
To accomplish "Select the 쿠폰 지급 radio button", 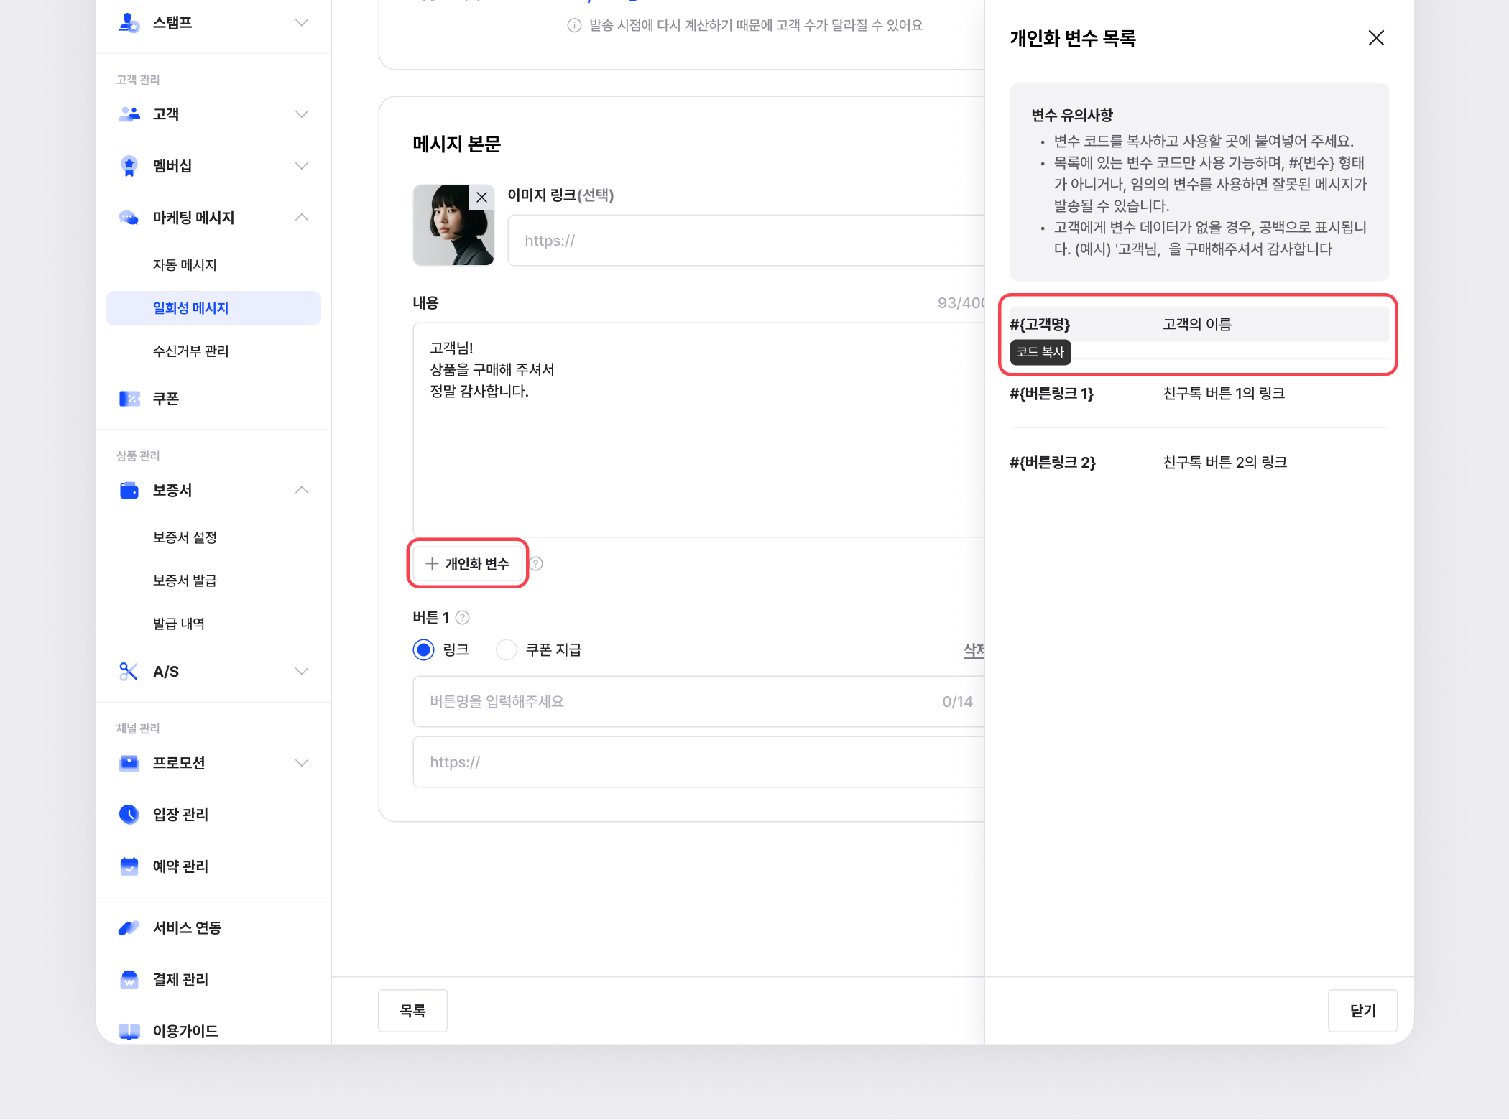I will tap(507, 650).
